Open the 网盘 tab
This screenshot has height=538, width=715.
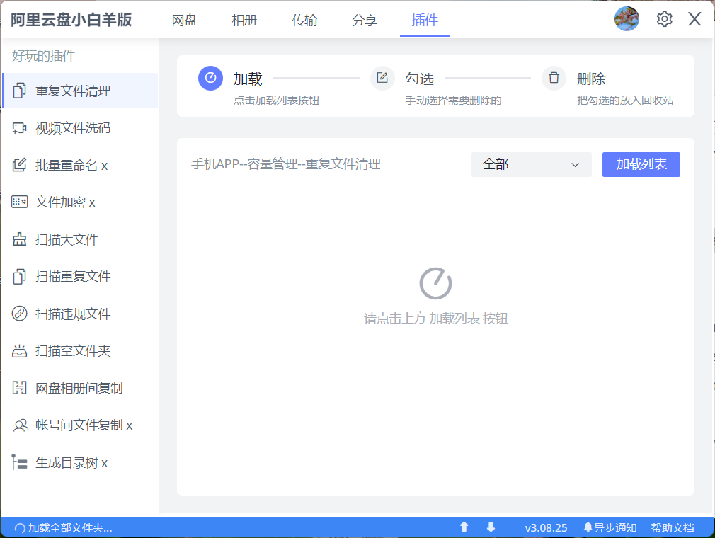pyautogui.click(x=184, y=21)
